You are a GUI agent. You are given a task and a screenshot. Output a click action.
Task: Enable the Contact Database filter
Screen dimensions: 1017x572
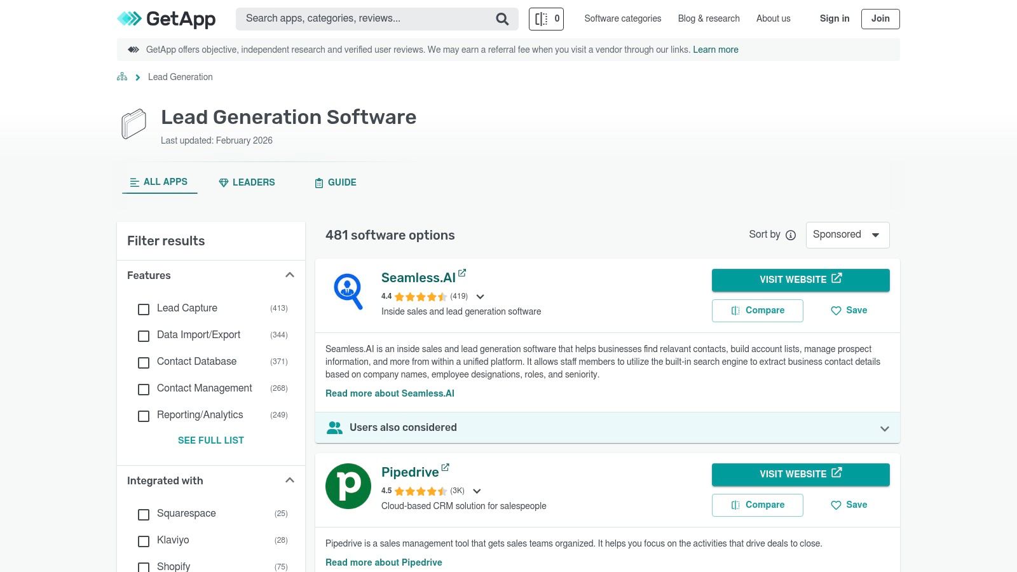(143, 363)
